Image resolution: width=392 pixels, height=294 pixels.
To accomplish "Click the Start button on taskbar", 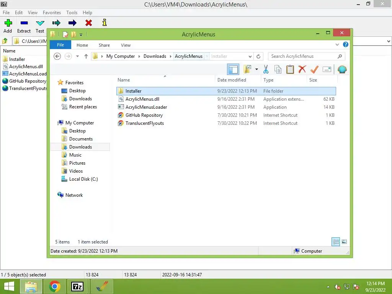I will [9, 286].
